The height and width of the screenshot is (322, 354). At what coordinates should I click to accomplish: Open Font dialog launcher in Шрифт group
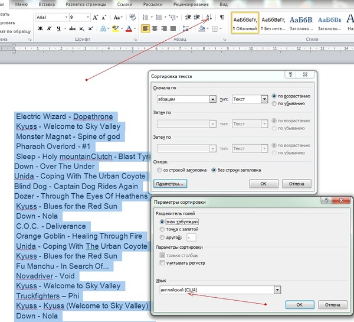tap(135, 40)
